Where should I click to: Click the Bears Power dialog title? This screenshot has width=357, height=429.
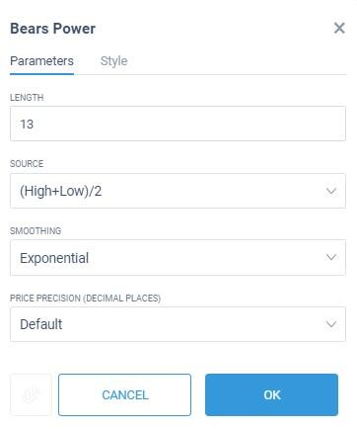click(53, 29)
